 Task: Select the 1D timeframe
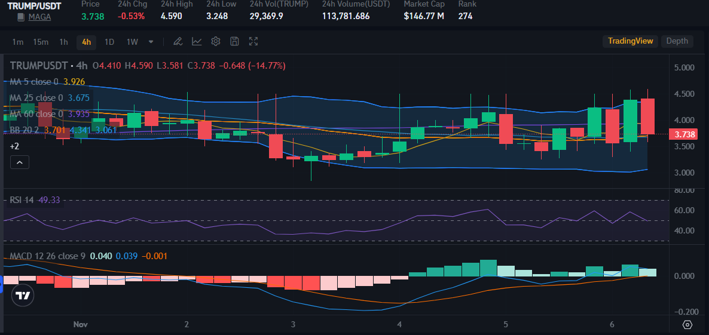(109, 42)
